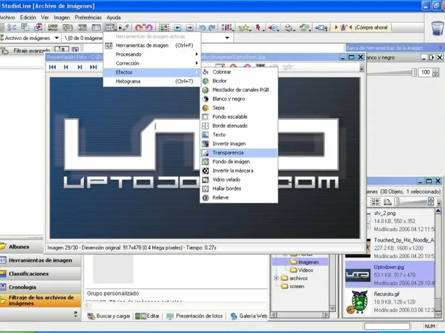This screenshot has width=445, height=333.
Task: Click Presentación de fotos button
Action: (195, 316)
